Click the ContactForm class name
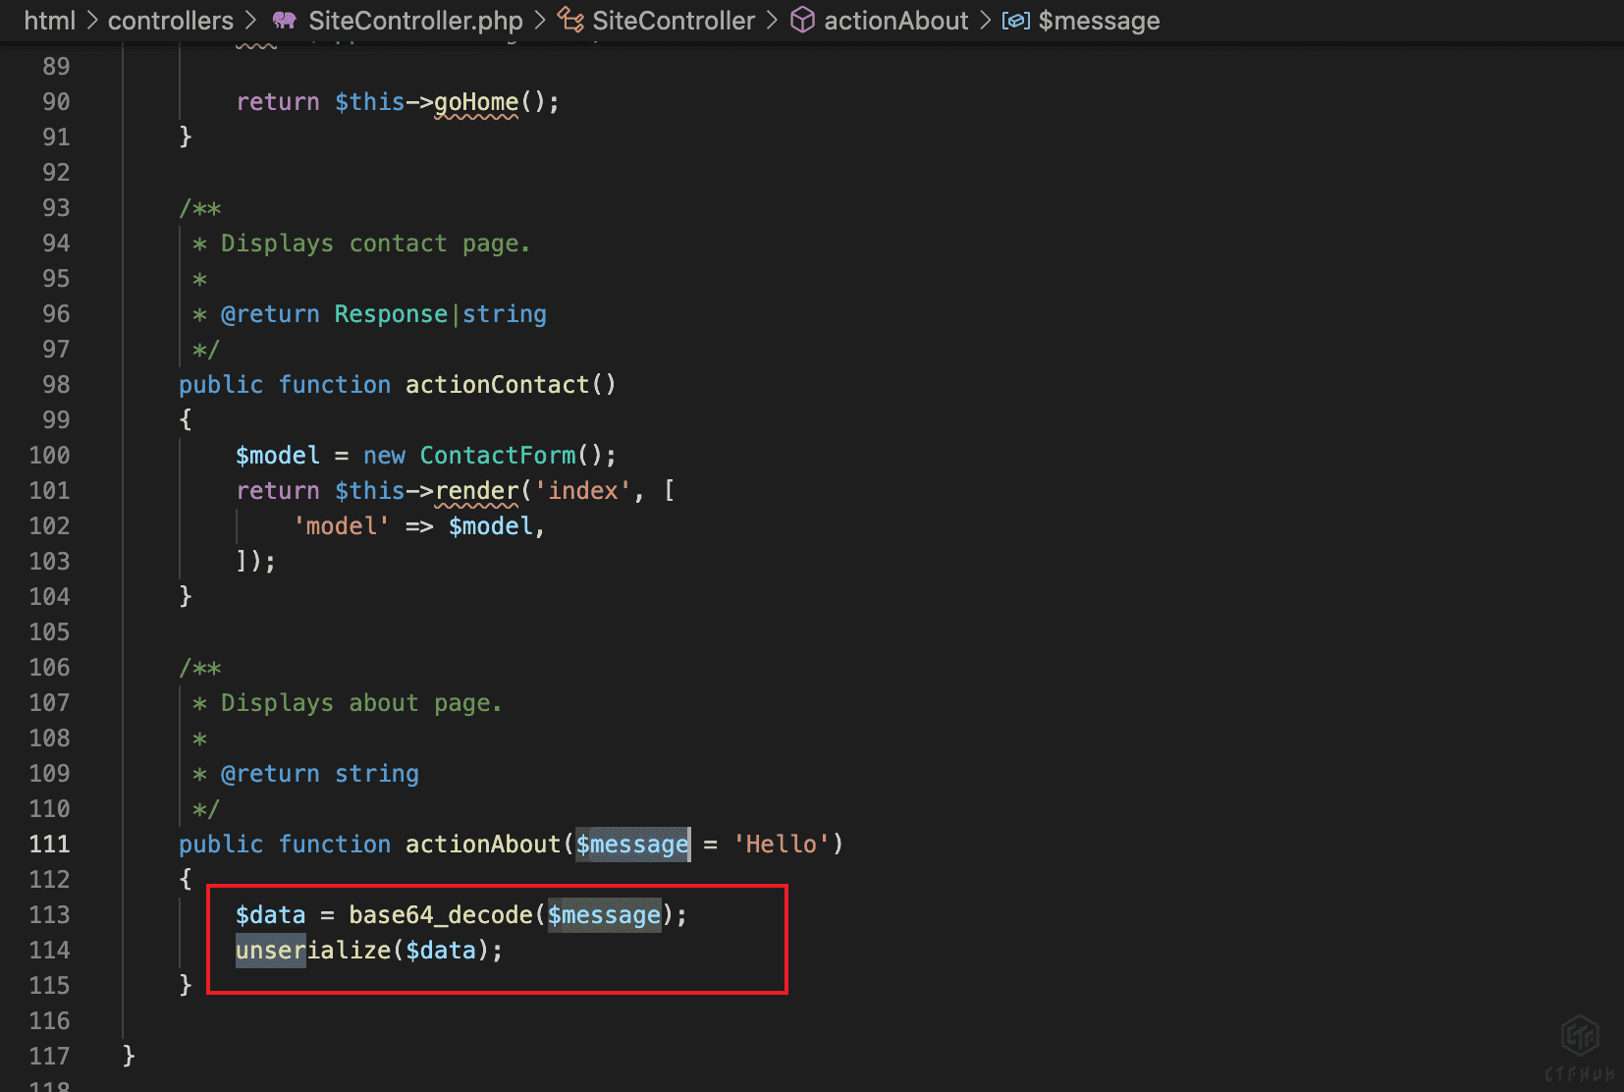Image resolution: width=1624 pixels, height=1092 pixels. [x=498, y=456]
